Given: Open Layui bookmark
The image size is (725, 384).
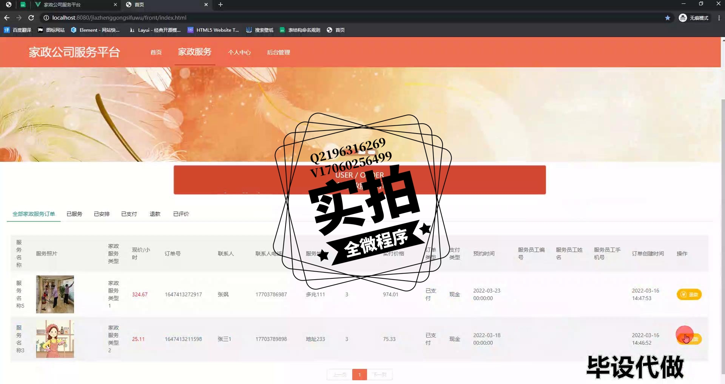Looking at the screenshot, I should 155,30.
